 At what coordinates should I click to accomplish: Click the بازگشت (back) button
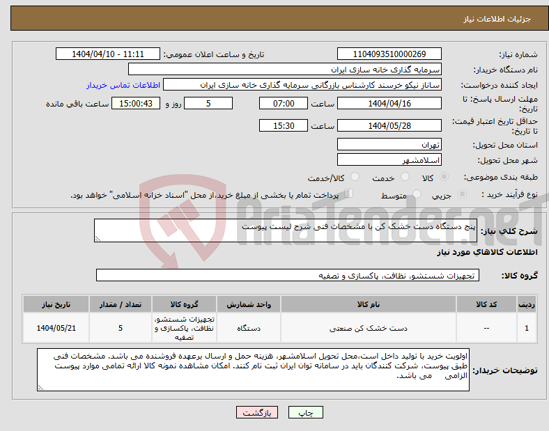coord(257,412)
